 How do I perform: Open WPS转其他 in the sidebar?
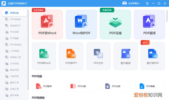point(14,45)
